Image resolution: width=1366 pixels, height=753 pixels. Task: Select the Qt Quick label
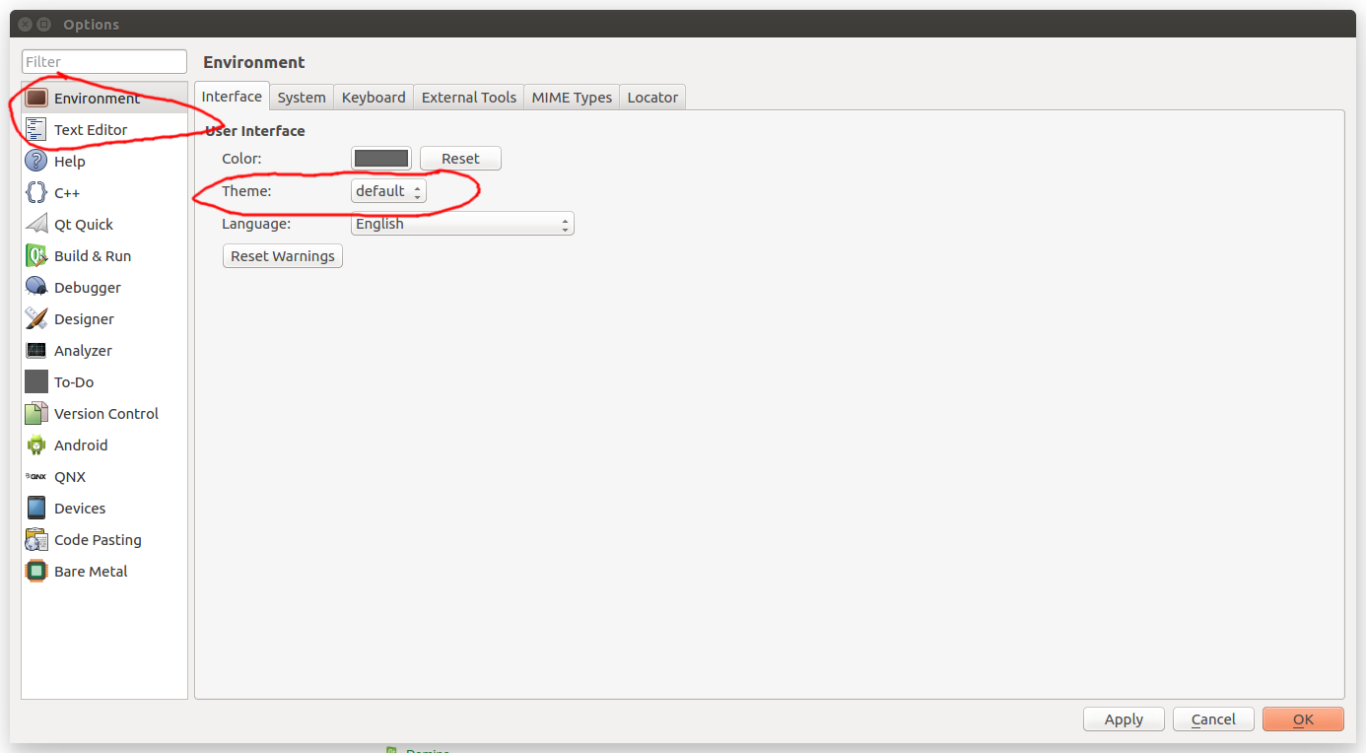[x=84, y=225]
